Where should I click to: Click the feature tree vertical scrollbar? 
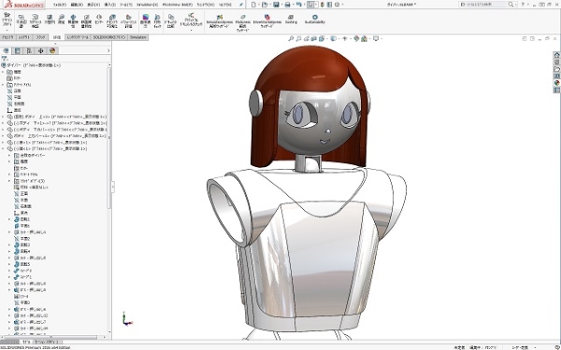109,137
